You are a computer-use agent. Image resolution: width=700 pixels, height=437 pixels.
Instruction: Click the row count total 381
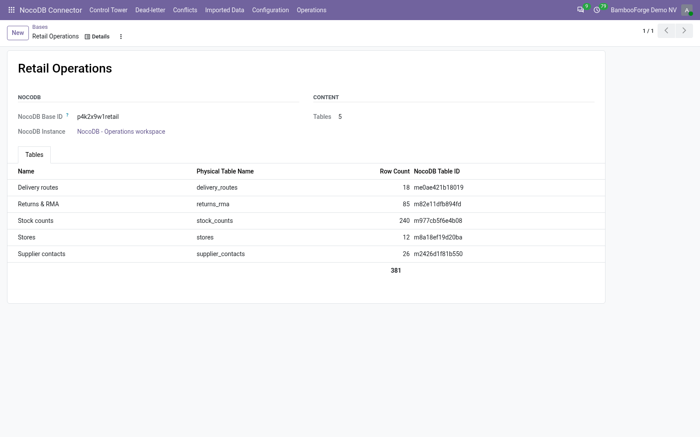(x=396, y=271)
